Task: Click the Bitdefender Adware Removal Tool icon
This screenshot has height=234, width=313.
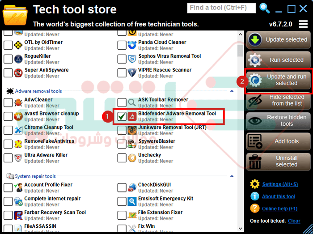Action: [x=132, y=116]
